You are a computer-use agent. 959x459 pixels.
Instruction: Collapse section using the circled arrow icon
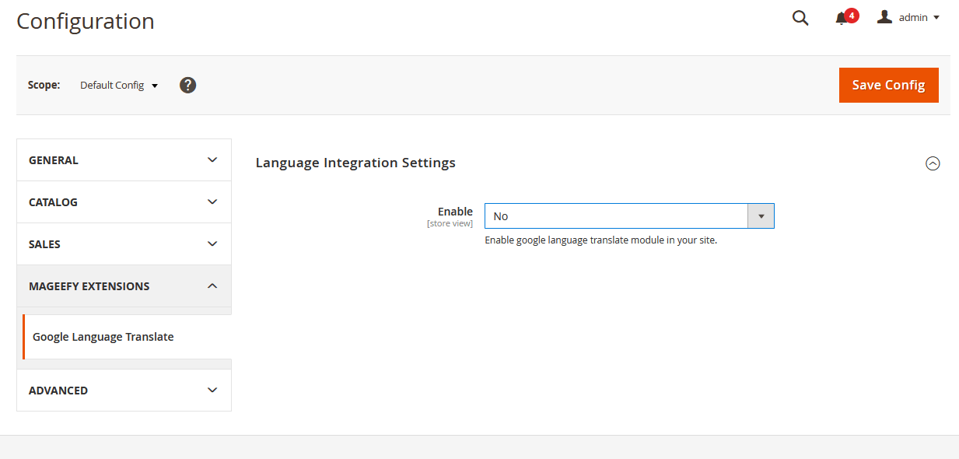point(933,163)
